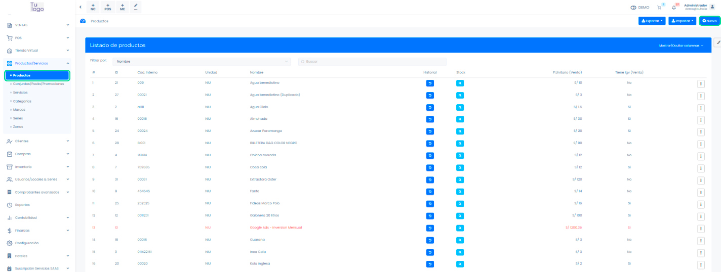Check stock for Coca cola
Viewport: 721px width, 272px height.
(x=460, y=167)
